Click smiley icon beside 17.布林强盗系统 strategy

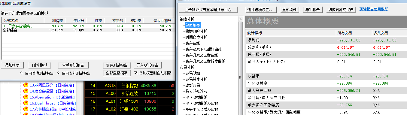point(26,109)
